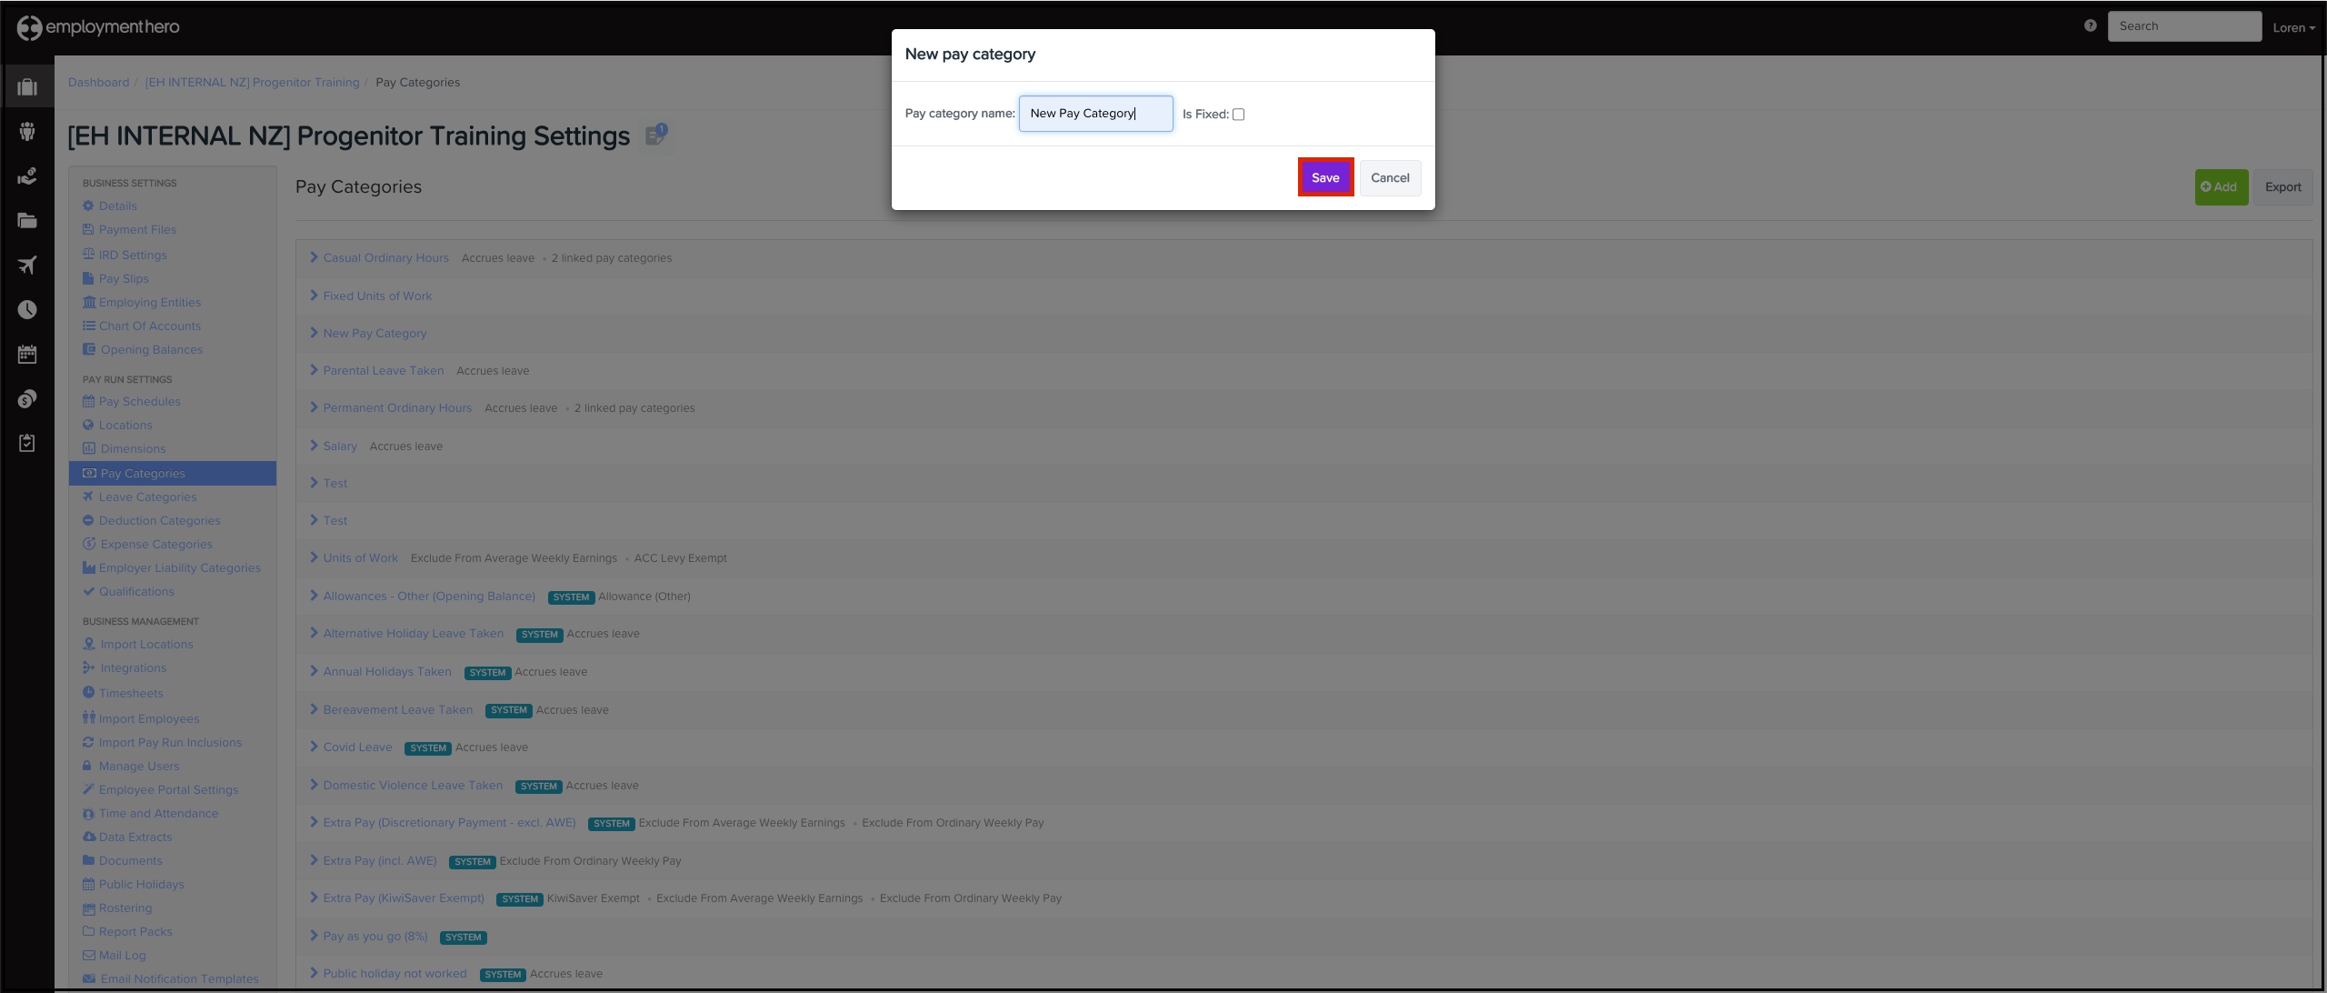Select Pay Schedules in settings menu

tap(139, 401)
